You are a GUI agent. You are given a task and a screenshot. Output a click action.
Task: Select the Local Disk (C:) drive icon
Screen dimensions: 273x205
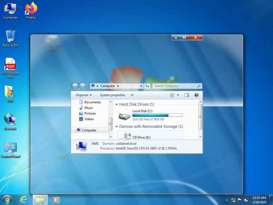tap(125, 116)
